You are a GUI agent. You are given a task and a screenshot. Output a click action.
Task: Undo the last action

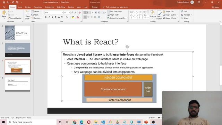[x=8, y=2]
